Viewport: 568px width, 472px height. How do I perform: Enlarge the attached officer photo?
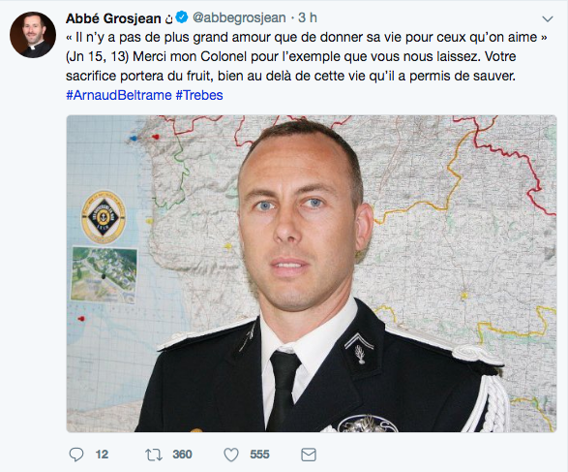click(x=312, y=273)
